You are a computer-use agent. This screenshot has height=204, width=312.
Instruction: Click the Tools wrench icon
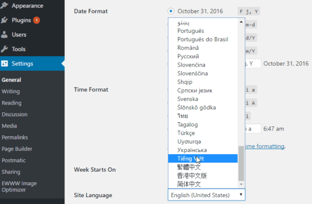[4, 49]
